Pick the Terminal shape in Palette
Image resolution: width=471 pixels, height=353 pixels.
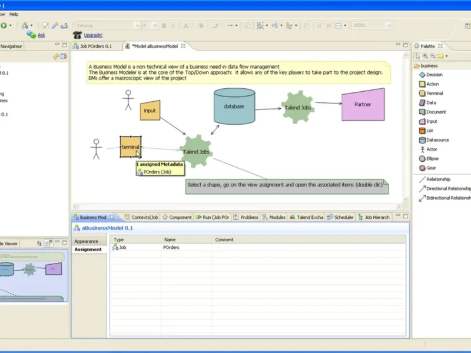pos(432,94)
